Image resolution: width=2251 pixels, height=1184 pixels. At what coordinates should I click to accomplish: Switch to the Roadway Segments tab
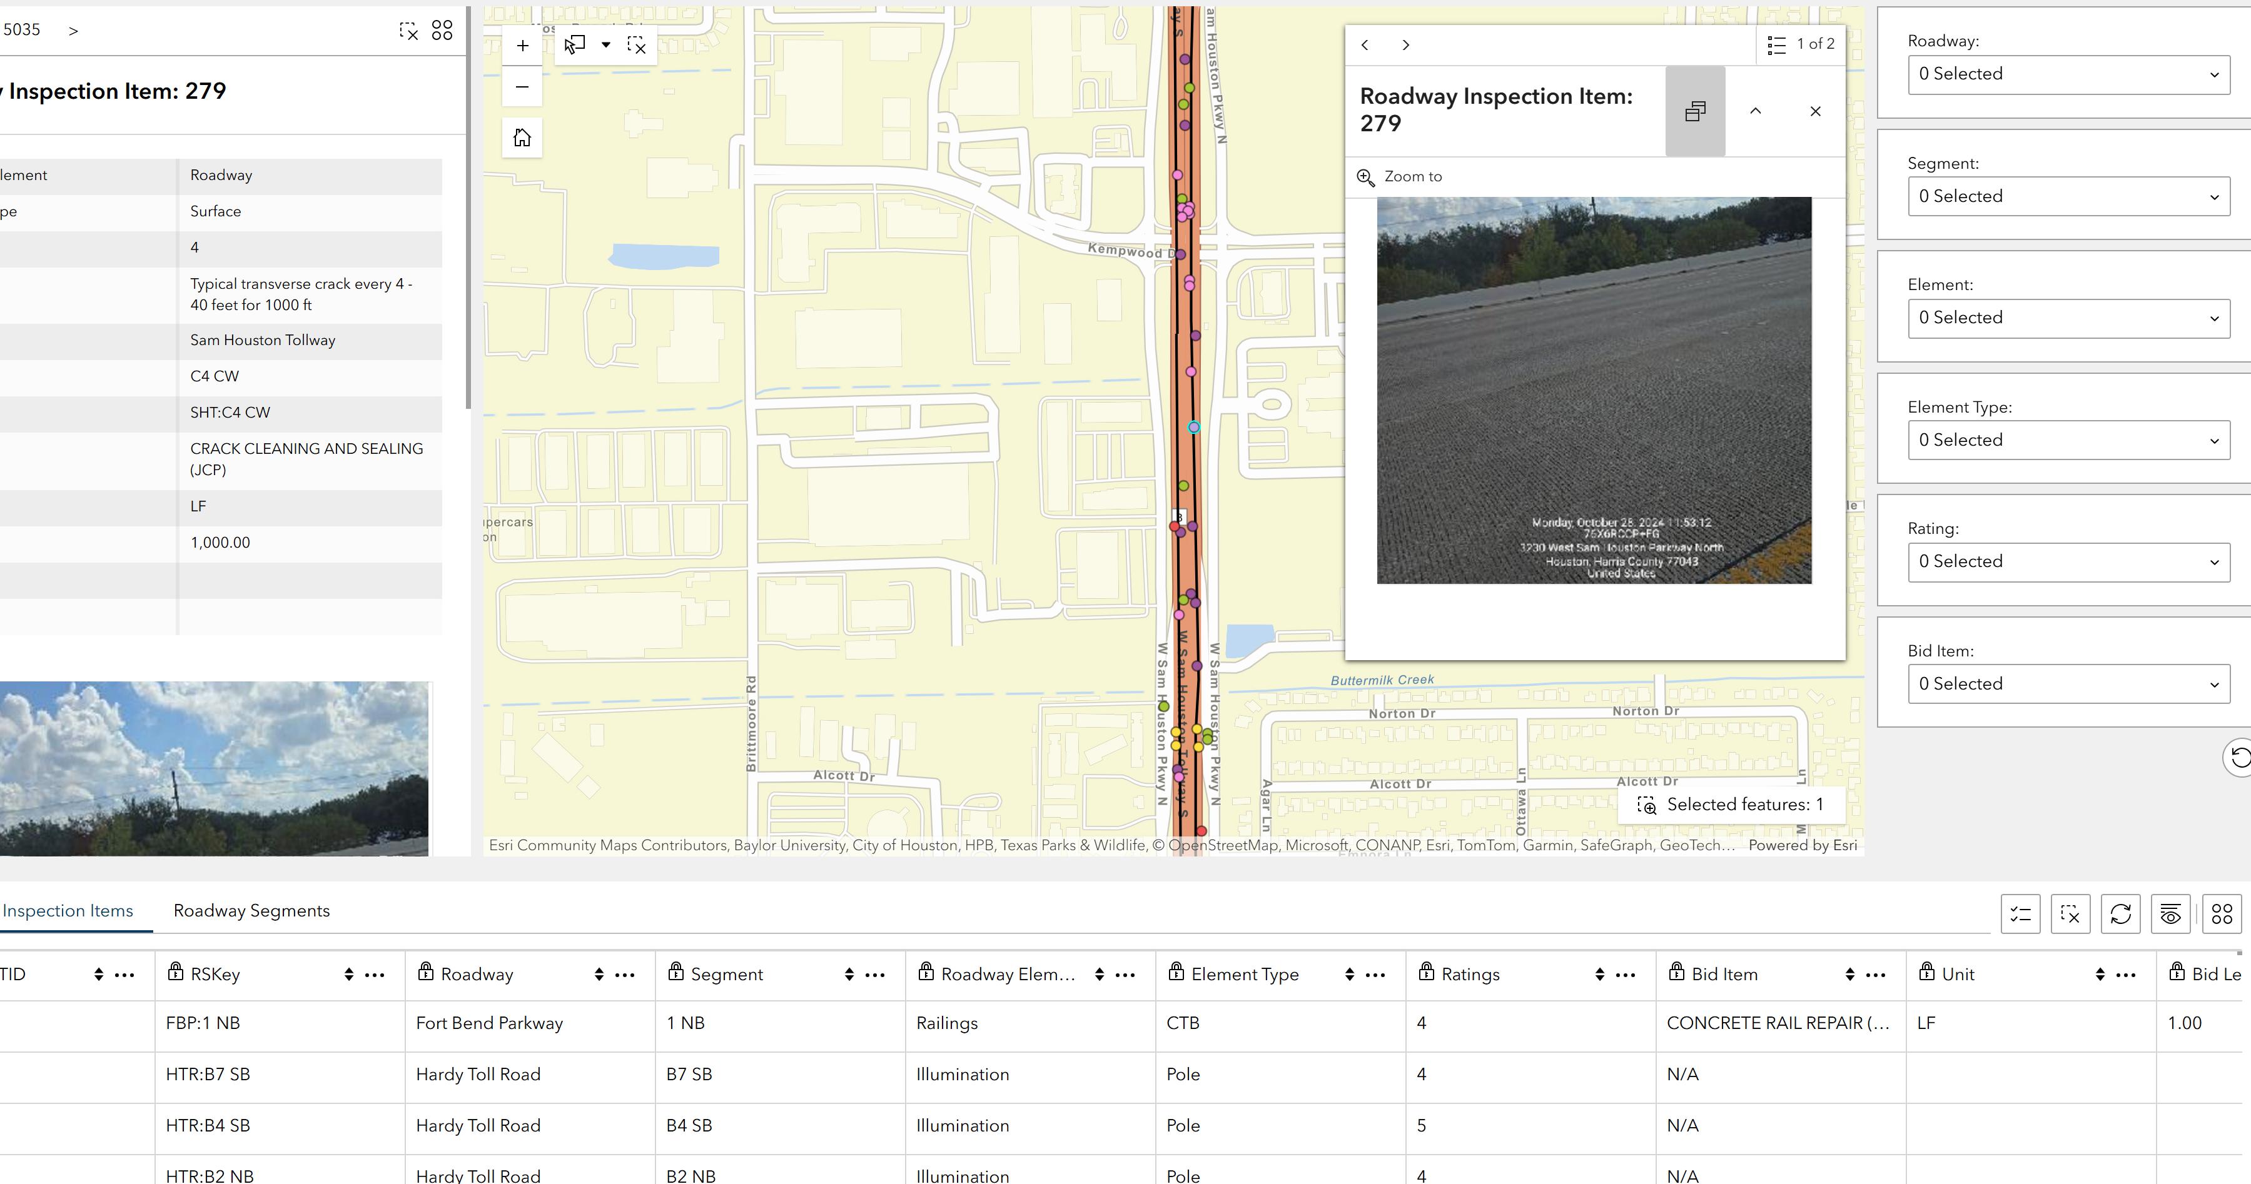coord(251,911)
